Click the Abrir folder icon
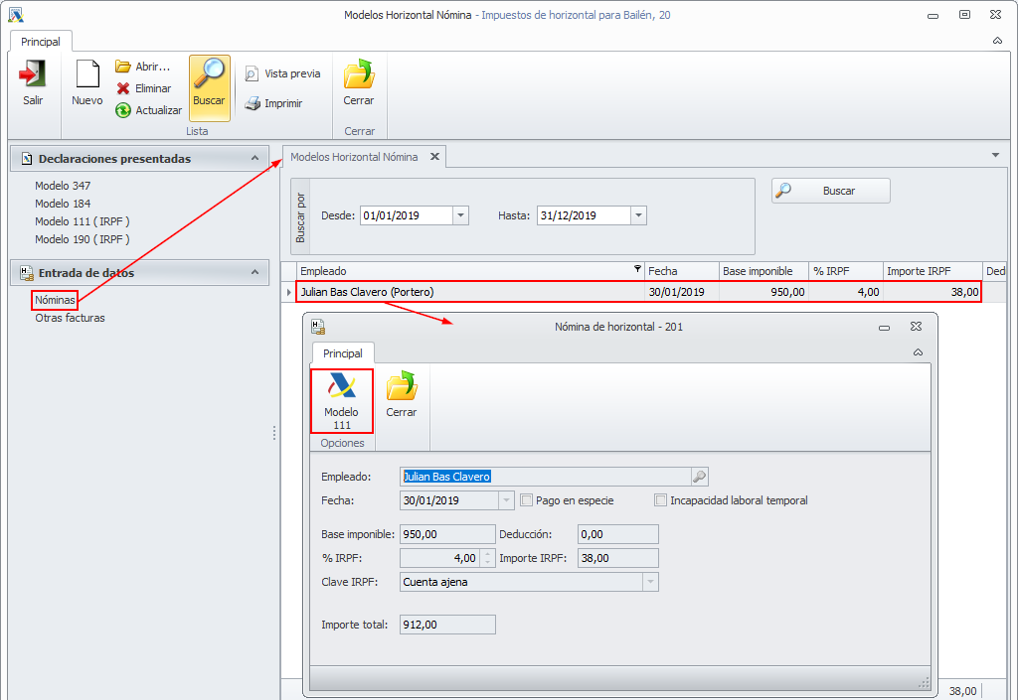1018x700 pixels. 123,67
